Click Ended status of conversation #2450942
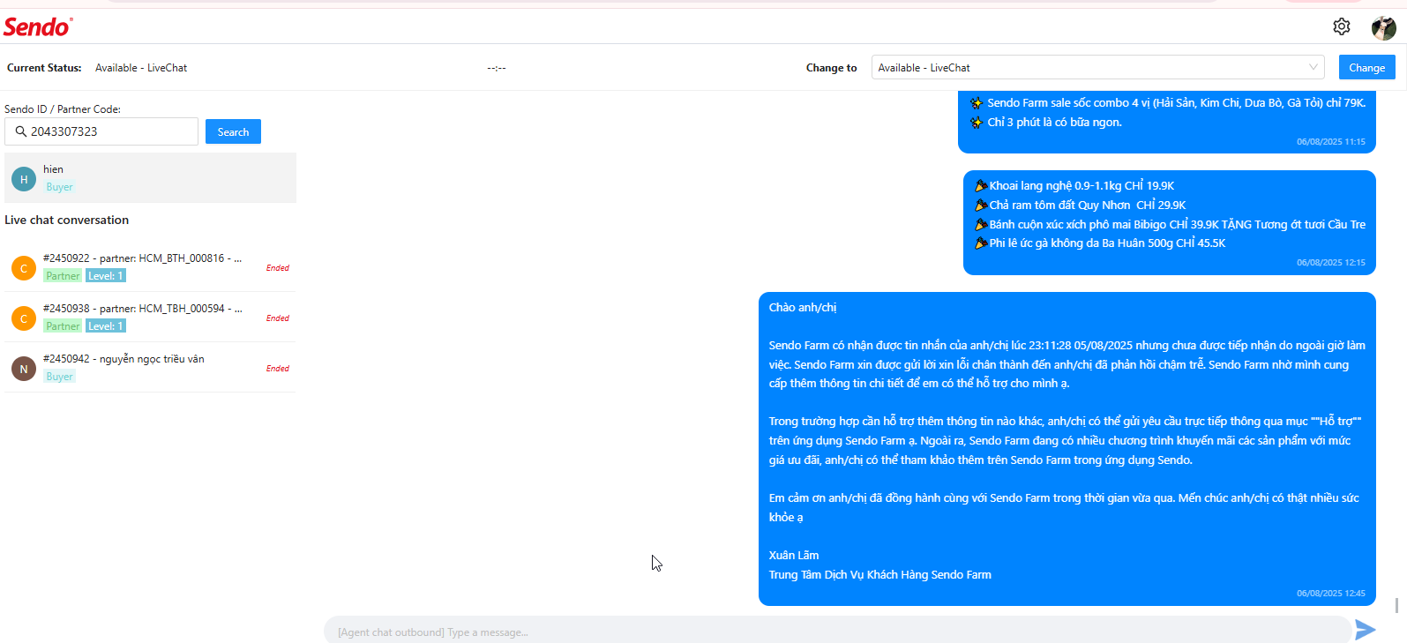1407x643 pixels. (278, 369)
